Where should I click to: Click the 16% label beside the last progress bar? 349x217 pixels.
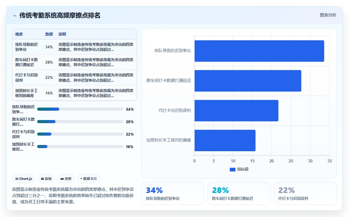[130, 147]
